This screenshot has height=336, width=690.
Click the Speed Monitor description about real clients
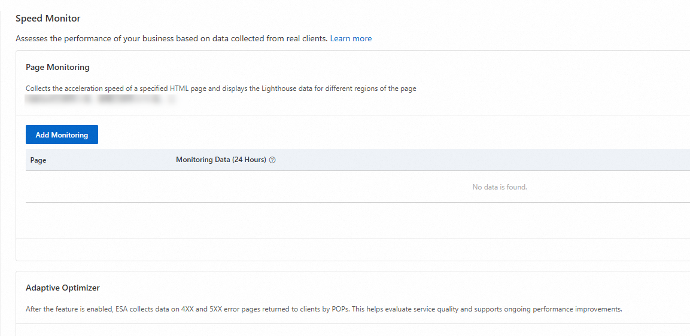(172, 38)
